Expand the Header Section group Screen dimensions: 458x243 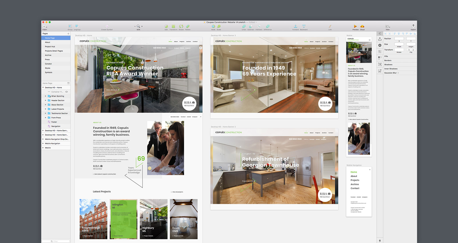46,101
